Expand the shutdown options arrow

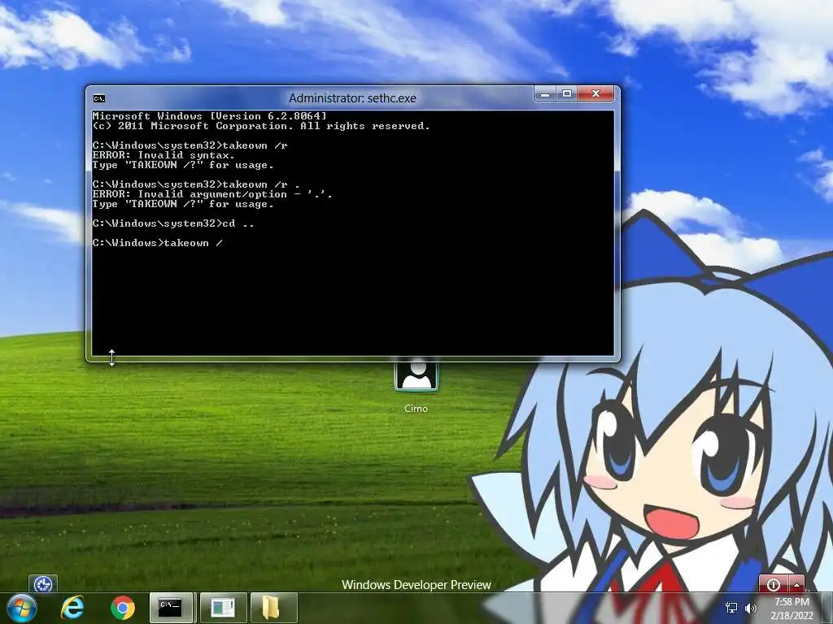(x=797, y=584)
